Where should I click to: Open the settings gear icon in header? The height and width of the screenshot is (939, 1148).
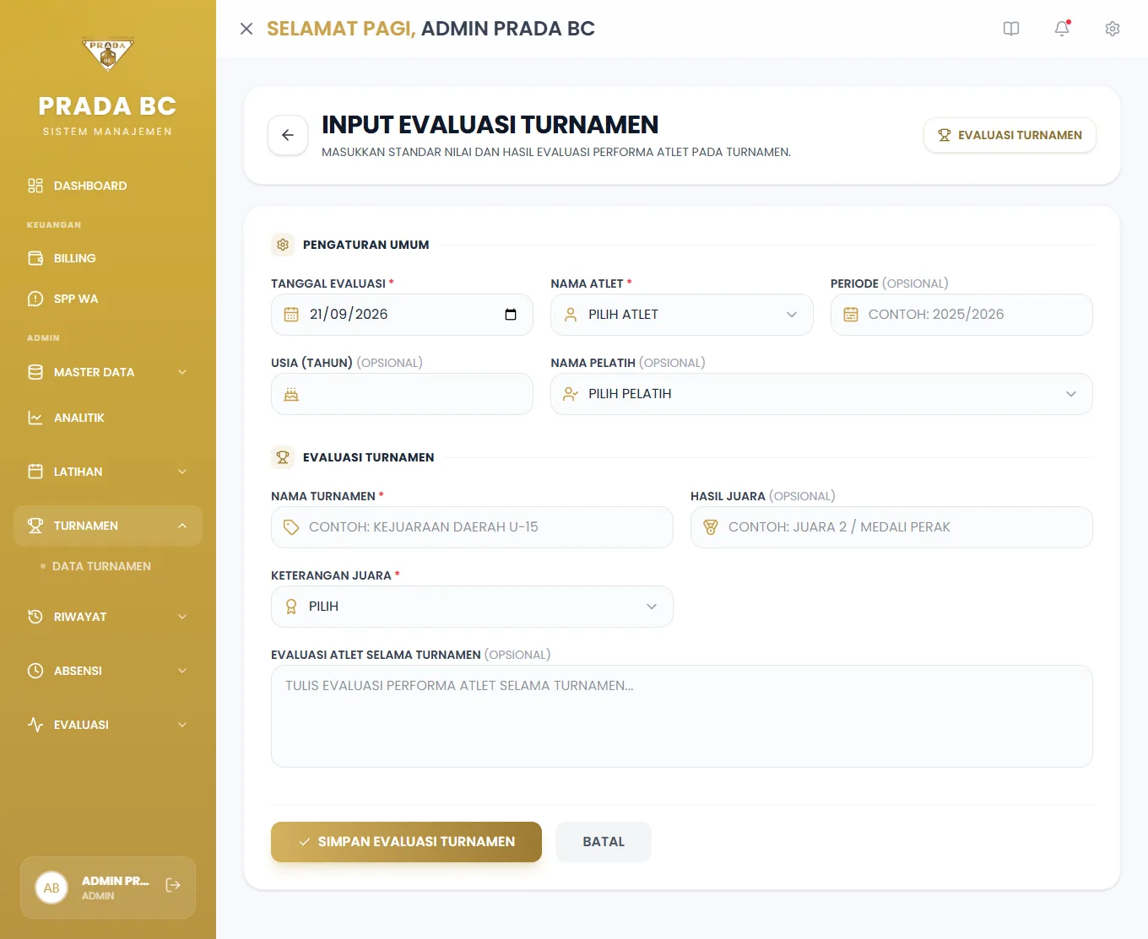coord(1113,29)
